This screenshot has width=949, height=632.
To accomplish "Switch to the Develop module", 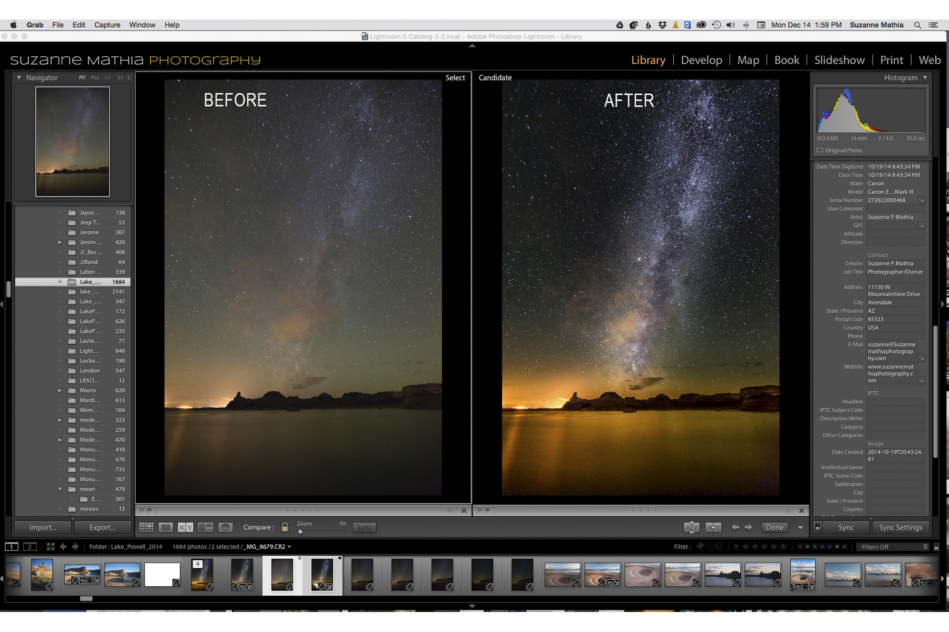I will point(701,60).
